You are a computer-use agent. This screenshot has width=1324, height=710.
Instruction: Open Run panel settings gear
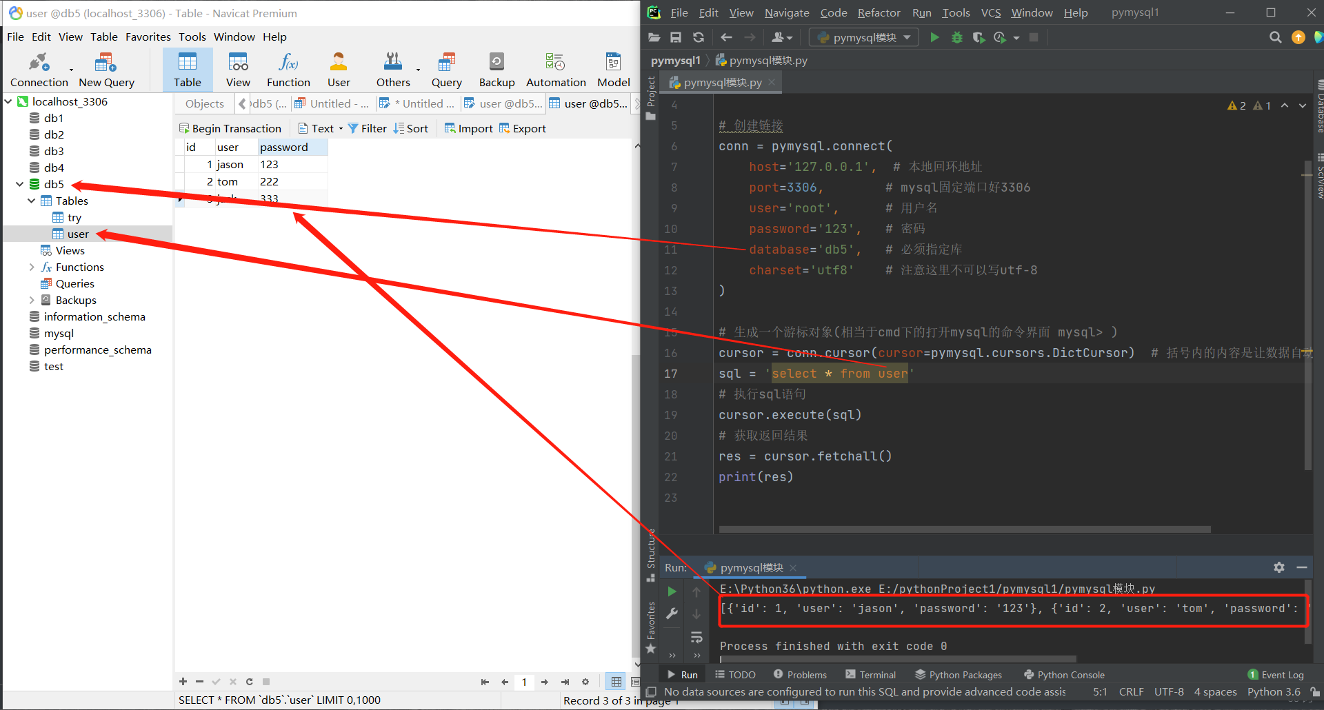pos(1279,567)
